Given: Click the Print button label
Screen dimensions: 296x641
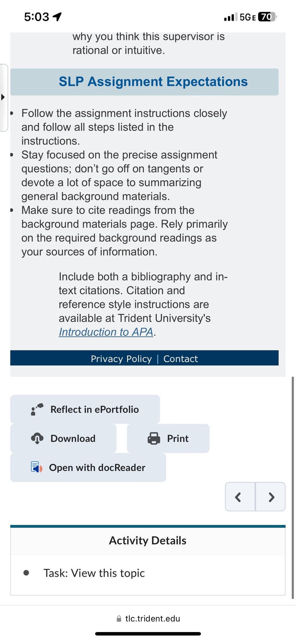Looking at the screenshot, I should [x=178, y=438].
